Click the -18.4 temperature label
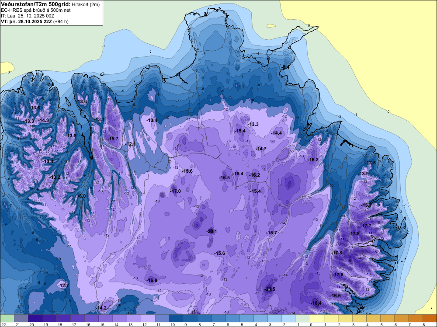This screenshot has height=327, width=437. pos(316,303)
